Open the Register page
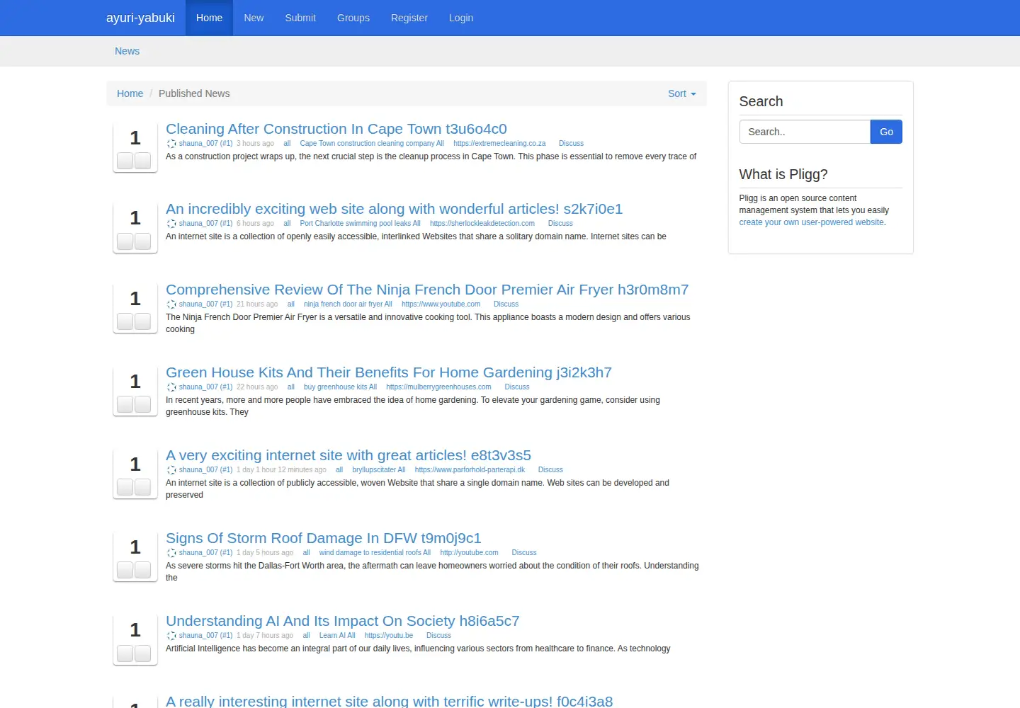 (x=409, y=18)
